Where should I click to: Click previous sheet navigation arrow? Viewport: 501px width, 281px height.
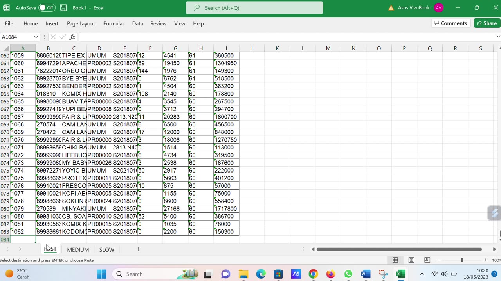point(7,249)
